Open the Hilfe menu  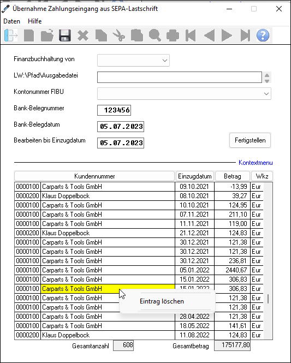pyautogui.click(x=35, y=21)
